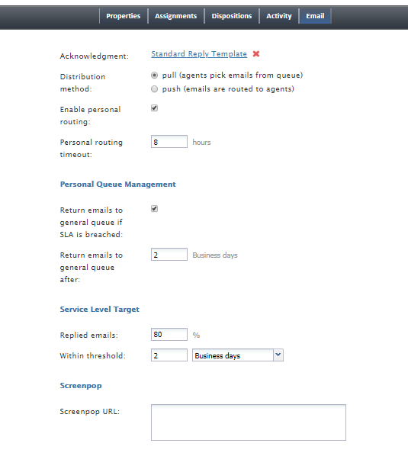Remove the Standard Reply Template acknowledgment
The width and height of the screenshot is (408, 456).
(x=256, y=54)
